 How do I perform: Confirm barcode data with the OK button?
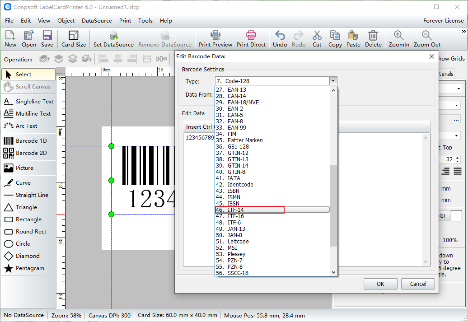(380, 284)
